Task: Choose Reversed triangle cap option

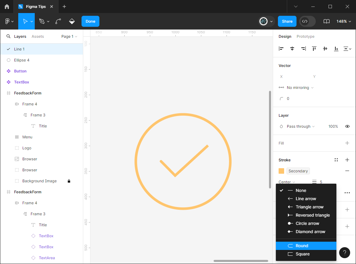Action: point(306,215)
